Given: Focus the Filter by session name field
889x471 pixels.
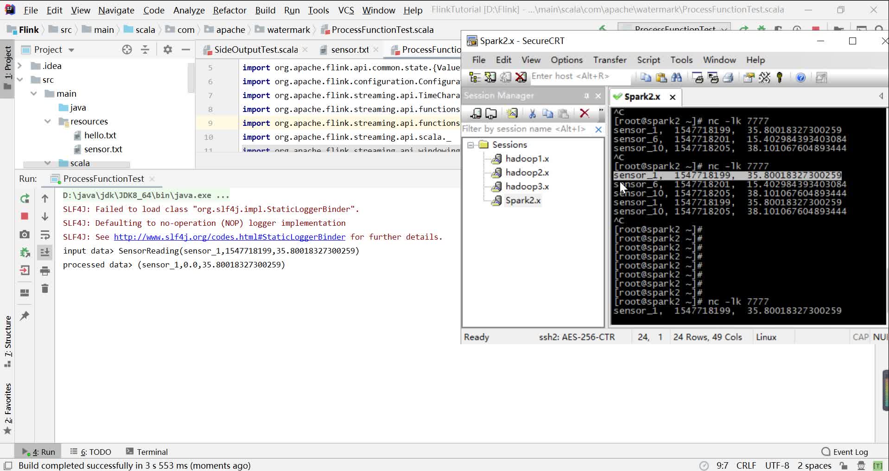Looking at the screenshot, I should click(x=528, y=129).
